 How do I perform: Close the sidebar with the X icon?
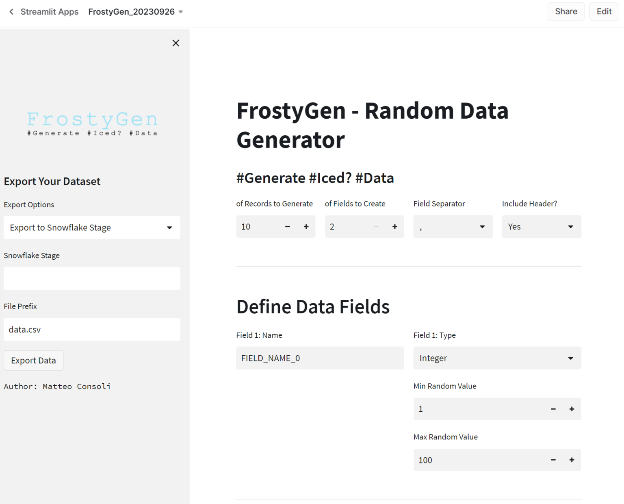click(175, 43)
